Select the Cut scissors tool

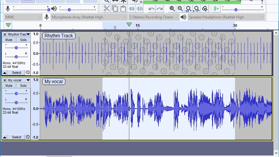pyautogui.click(x=107, y=8)
